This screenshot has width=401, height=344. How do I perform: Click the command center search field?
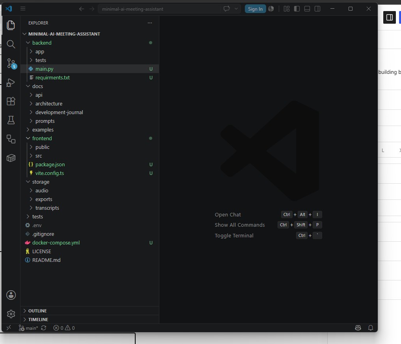point(159,9)
